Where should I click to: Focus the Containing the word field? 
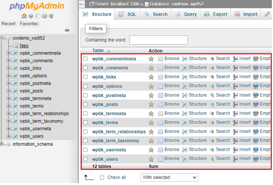click(x=158, y=40)
